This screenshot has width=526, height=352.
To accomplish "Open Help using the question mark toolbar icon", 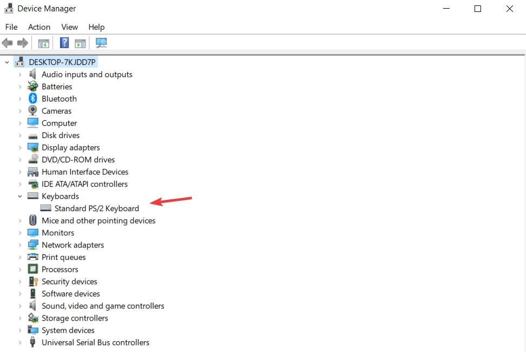I will [64, 43].
